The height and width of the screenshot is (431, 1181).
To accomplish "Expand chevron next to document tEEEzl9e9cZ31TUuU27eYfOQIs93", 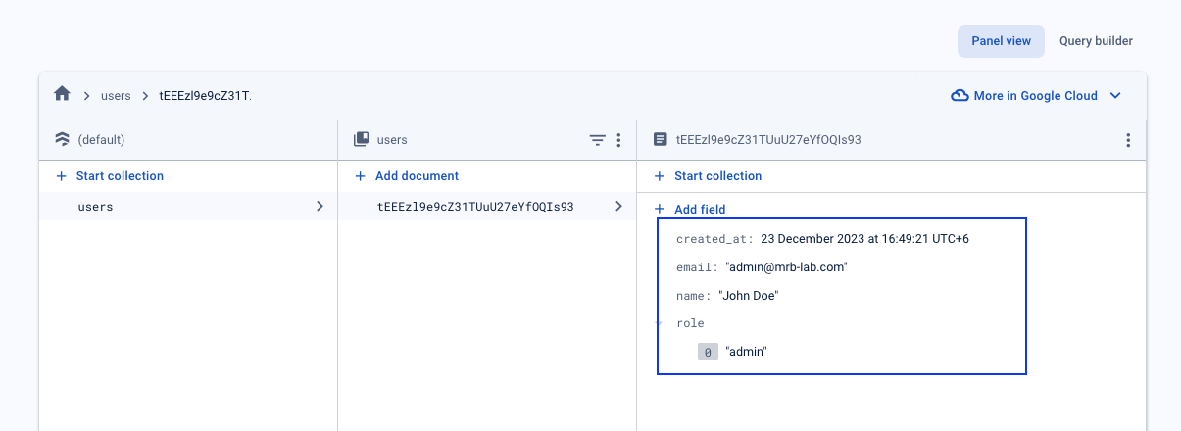I will click(x=618, y=207).
